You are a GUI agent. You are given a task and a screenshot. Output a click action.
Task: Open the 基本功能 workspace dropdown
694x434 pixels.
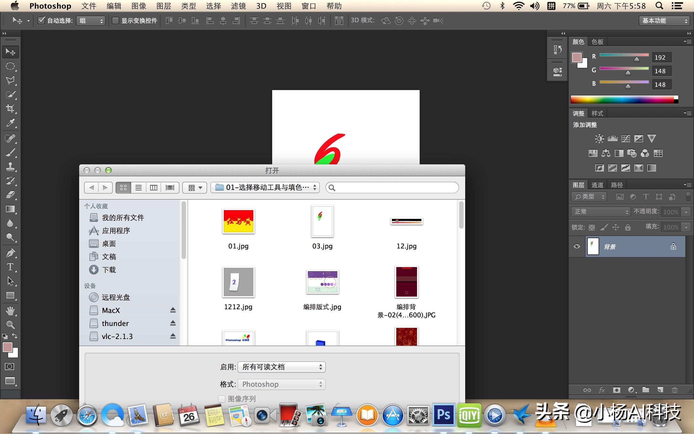pyautogui.click(x=664, y=21)
